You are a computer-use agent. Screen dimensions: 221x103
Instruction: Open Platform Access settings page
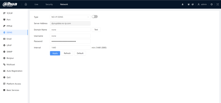(x=14, y=84)
